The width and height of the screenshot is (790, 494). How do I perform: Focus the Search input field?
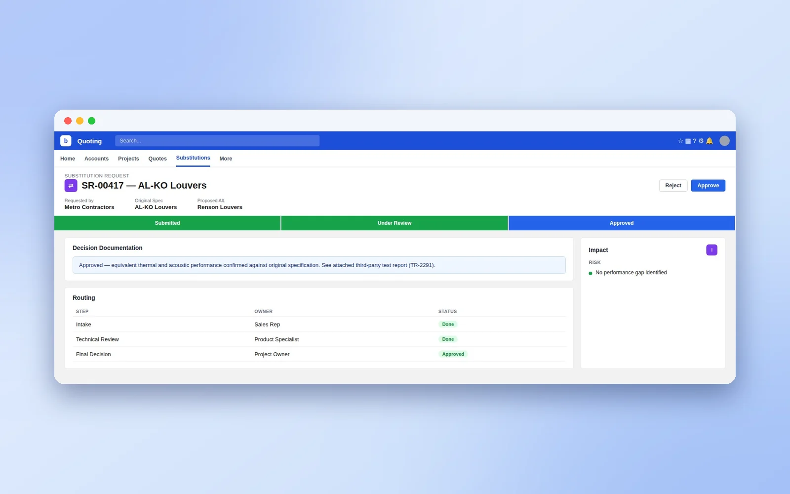tap(217, 141)
